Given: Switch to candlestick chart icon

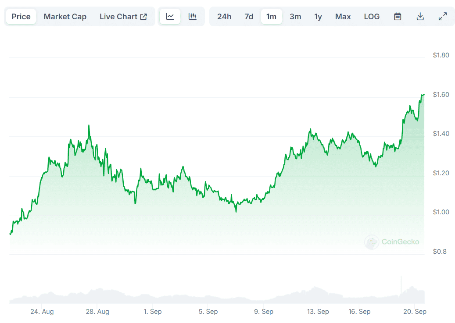Looking at the screenshot, I should click(x=193, y=17).
